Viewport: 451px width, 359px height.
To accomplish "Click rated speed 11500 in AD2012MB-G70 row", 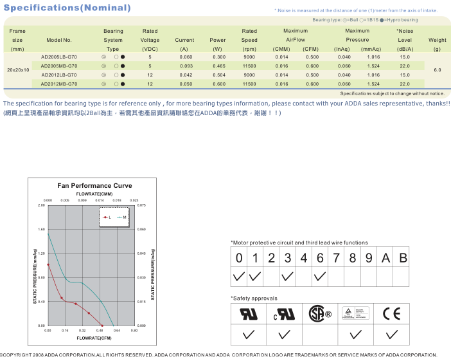I will point(249,84).
